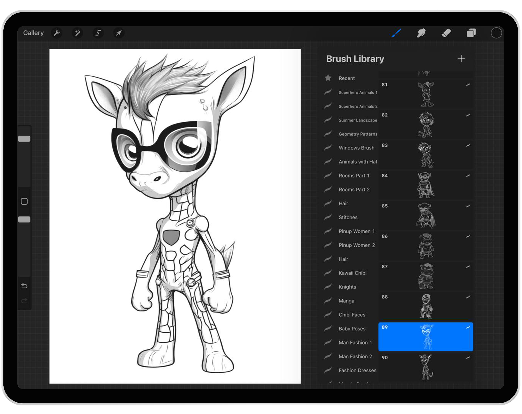
Task: Click the brush opacity slider handle
Action: (24, 219)
